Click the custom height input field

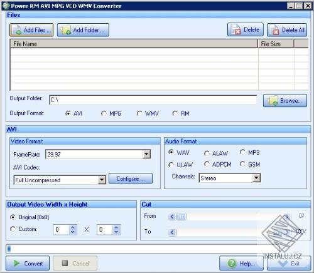pos(105,230)
